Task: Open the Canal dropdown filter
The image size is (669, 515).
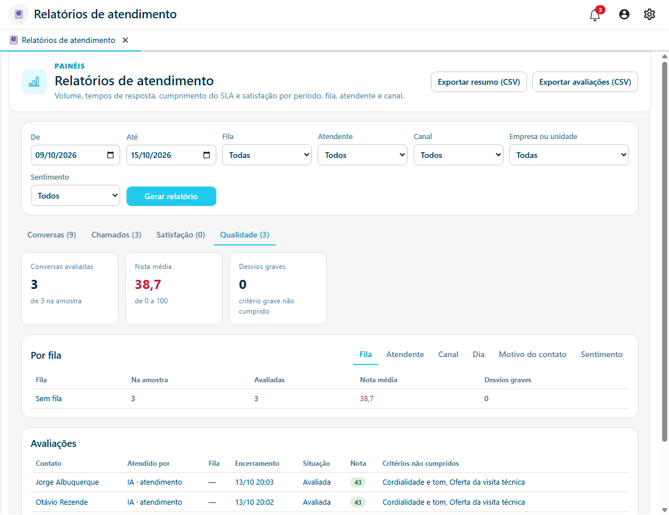Action: click(458, 155)
